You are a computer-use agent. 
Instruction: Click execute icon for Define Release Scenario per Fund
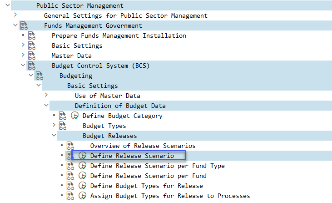[83, 176]
